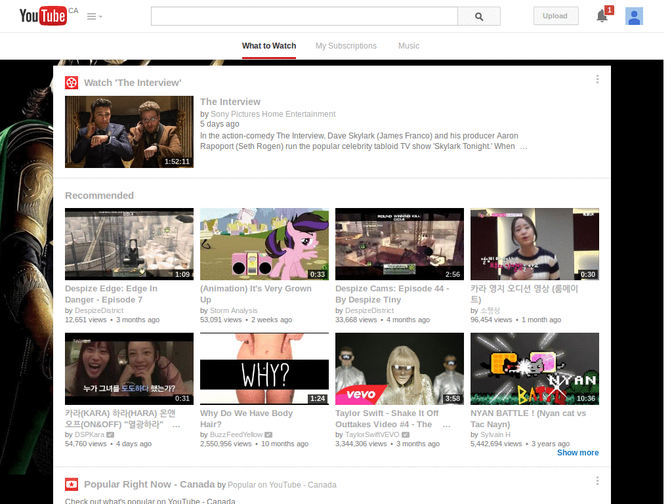The width and height of the screenshot is (672, 504).
Task: Open It's Very Grown Up animation thumbnail
Action: (264, 244)
